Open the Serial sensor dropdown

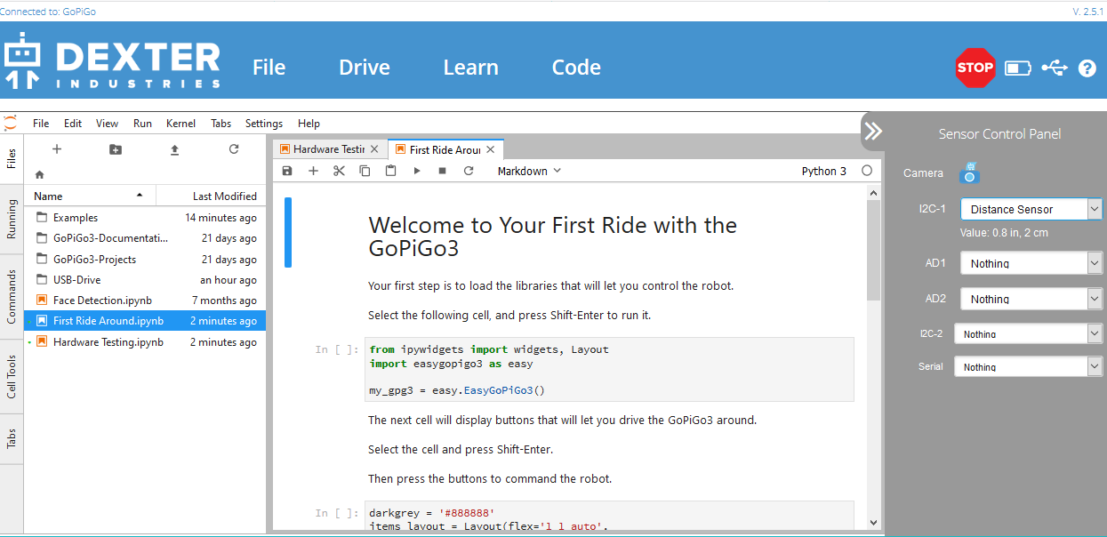click(x=1028, y=366)
